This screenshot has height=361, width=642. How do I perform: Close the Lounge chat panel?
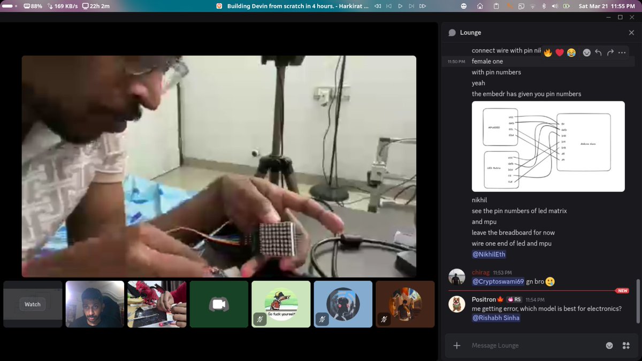(631, 33)
